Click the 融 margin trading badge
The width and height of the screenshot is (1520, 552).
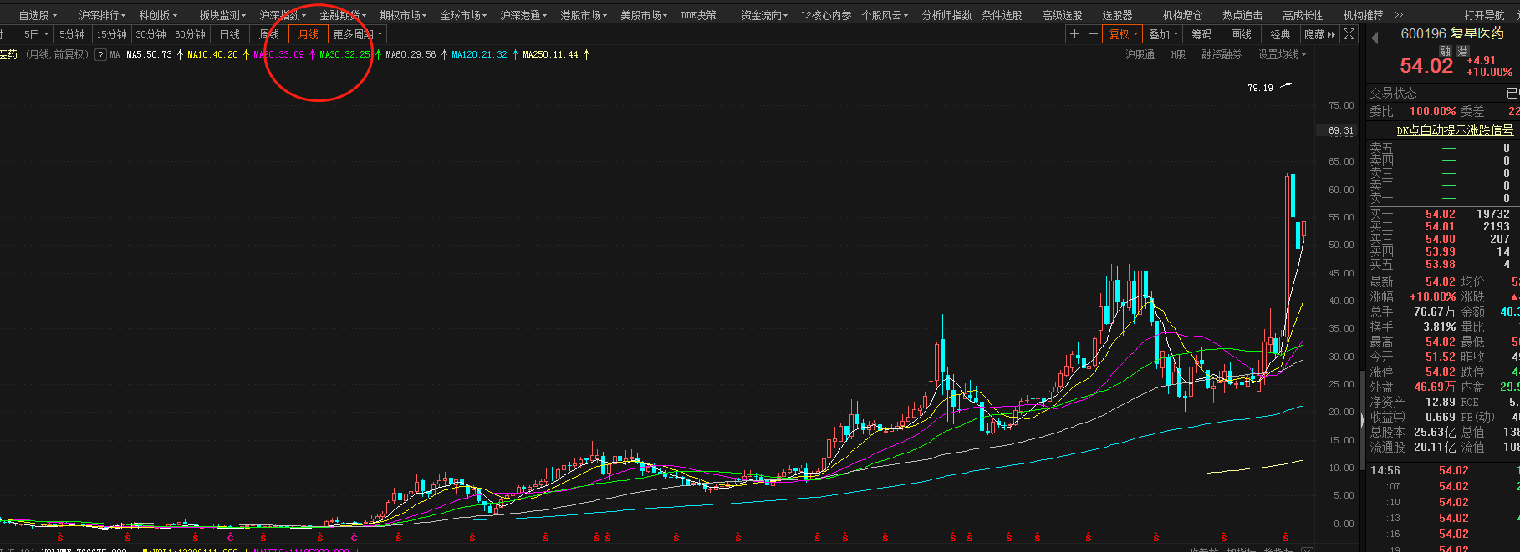tap(1445, 51)
